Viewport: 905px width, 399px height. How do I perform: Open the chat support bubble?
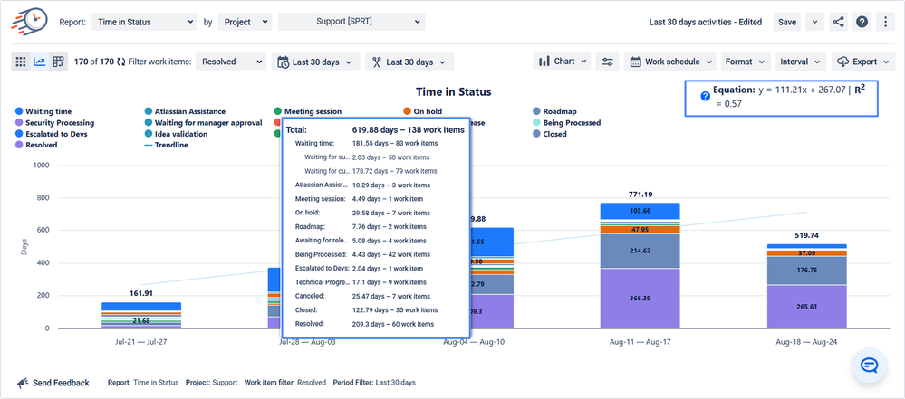point(869,365)
